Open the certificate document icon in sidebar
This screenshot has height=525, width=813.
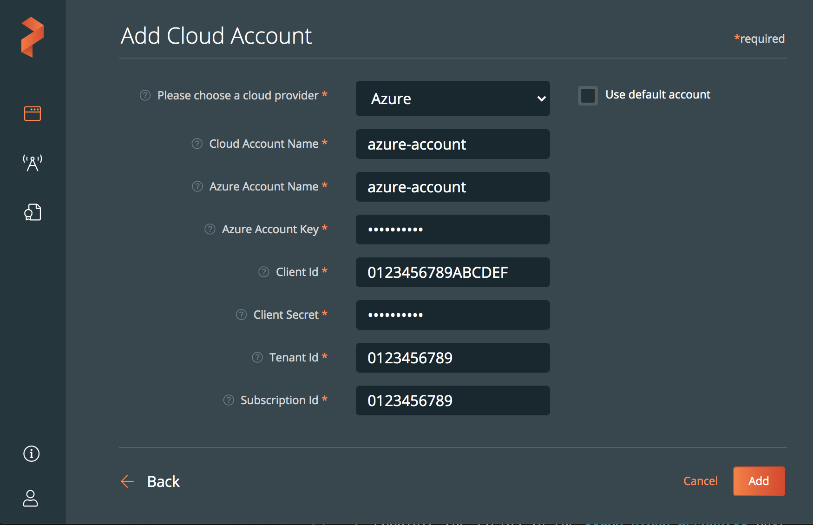pos(33,212)
